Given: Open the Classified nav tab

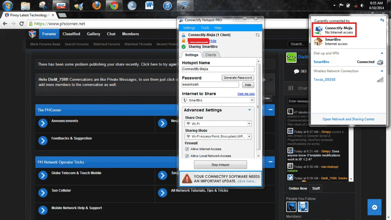Looking at the screenshot, I should coord(71,34).
